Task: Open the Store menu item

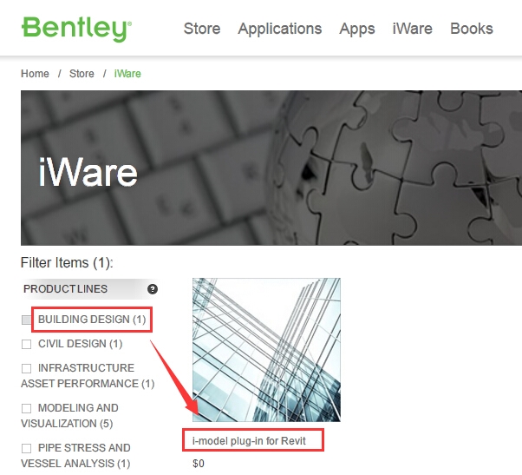Action: (202, 29)
